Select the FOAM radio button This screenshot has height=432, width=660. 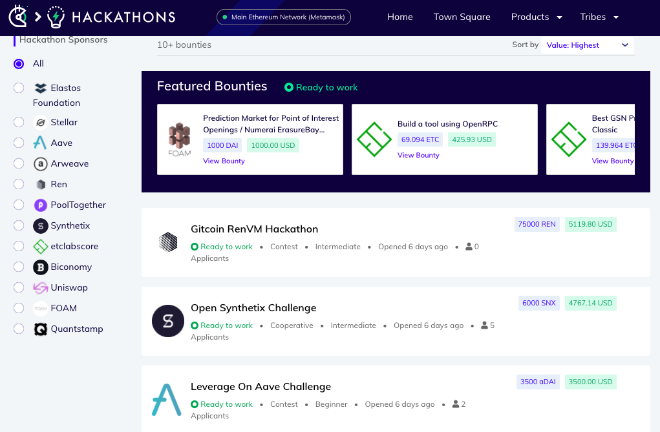19,308
